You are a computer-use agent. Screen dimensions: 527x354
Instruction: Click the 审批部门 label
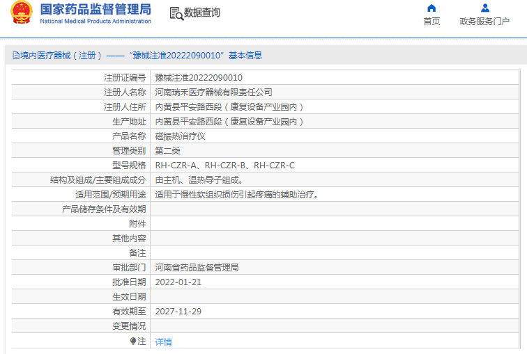pyautogui.click(x=129, y=268)
